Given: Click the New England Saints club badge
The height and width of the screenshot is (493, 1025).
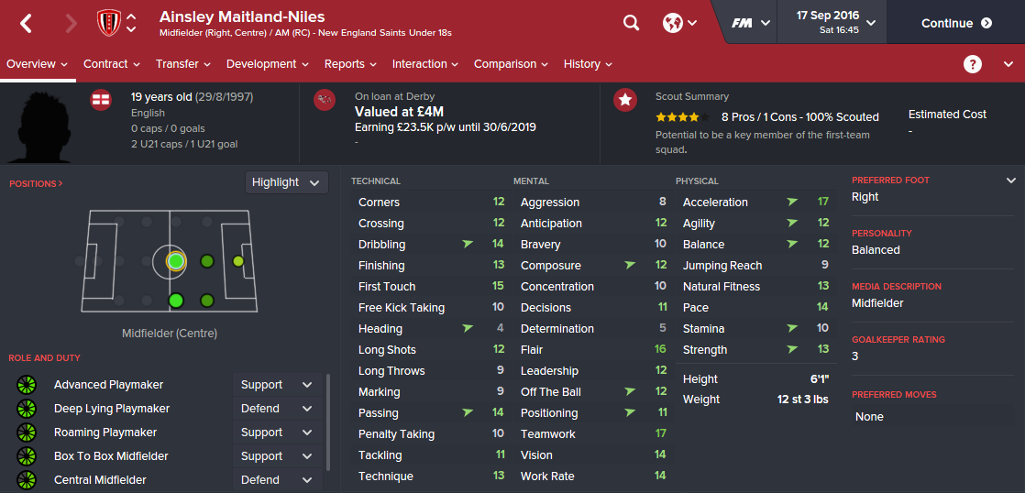Looking at the screenshot, I should pos(108,24).
